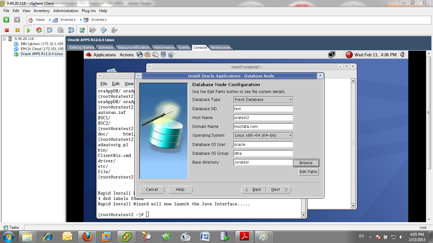This screenshot has width=433, height=243.
Task: Open the Administration menu
Action: coord(66,11)
